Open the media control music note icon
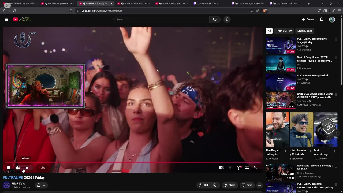 click(334, 11)
